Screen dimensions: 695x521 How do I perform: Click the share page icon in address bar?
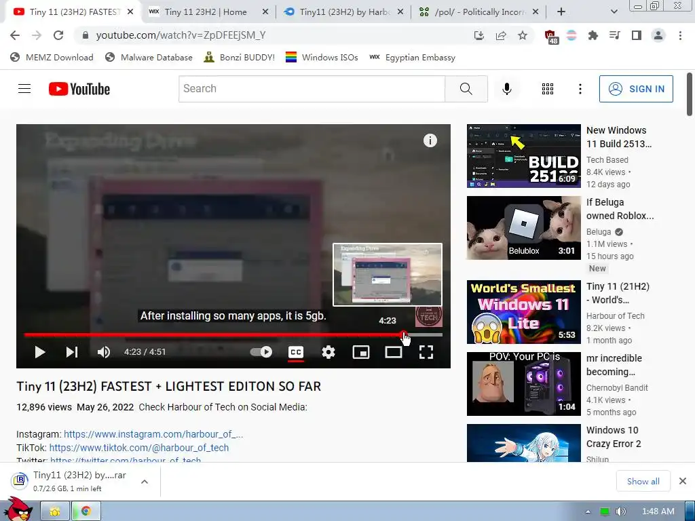501,35
